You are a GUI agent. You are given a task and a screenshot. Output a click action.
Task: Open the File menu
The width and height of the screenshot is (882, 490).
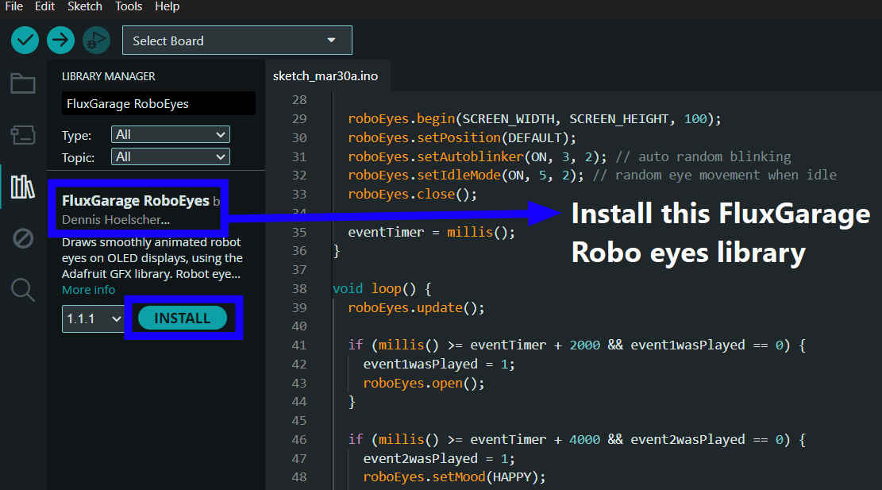(x=14, y=7)
